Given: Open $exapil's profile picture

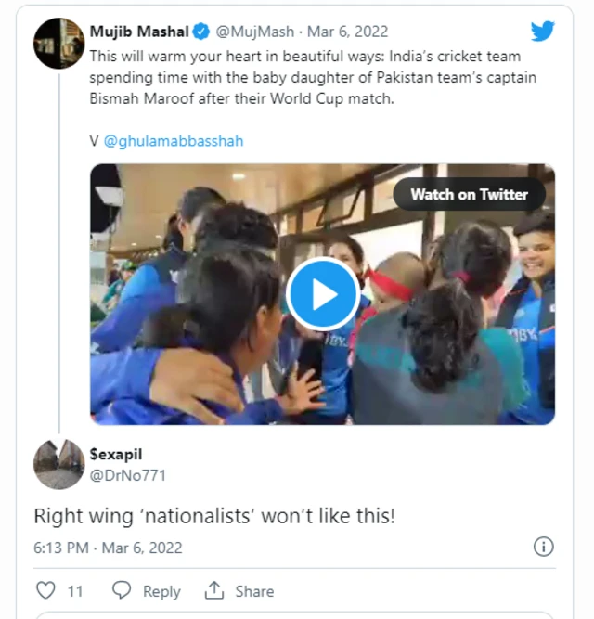Looking at the screenshot, I should [x=59, y=464].
